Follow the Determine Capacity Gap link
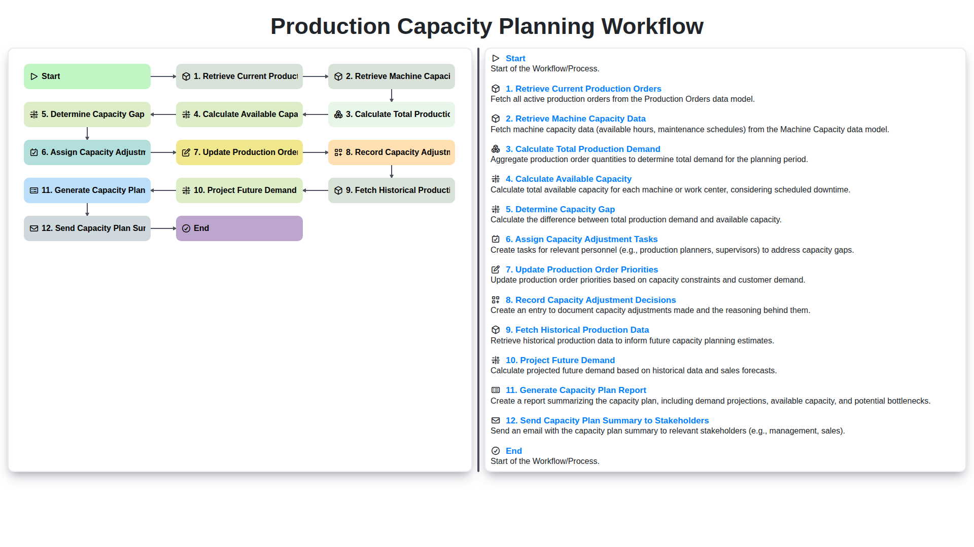Screen dimensions: 974x547 point(560,209)
